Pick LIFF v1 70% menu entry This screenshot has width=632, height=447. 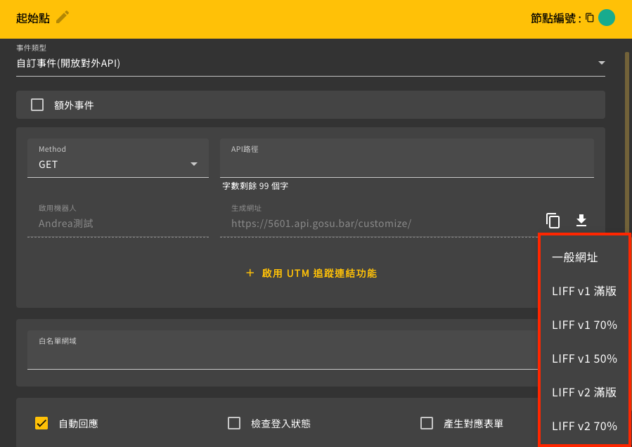(584, 325)
